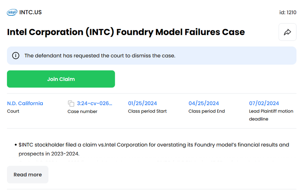301x193 pixels.
Task: Expand the summary with Read more
Action: coord(28,175)
